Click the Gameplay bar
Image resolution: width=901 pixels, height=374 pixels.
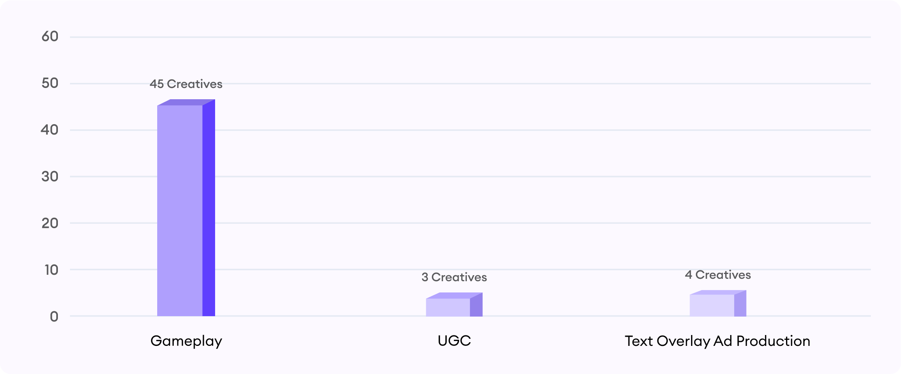pyautogui.click(x=186, y=208)
